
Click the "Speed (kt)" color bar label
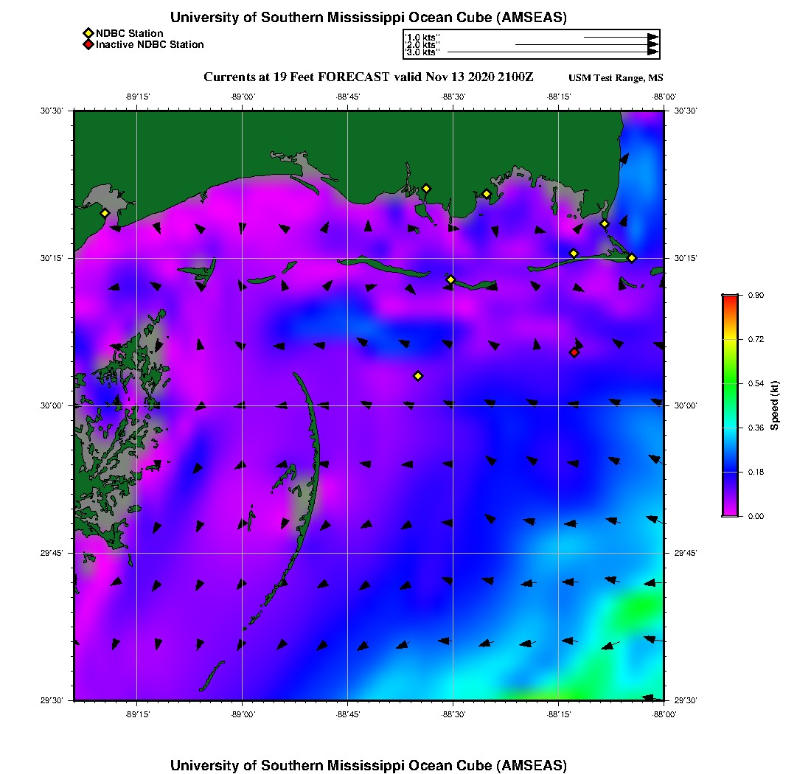click(x=775, y=405)
